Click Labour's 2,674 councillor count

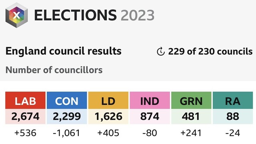(x=25, y=116)
